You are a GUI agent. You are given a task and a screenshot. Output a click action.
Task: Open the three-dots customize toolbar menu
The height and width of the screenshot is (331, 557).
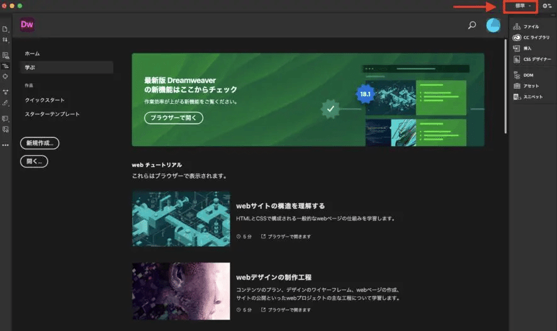5,145
